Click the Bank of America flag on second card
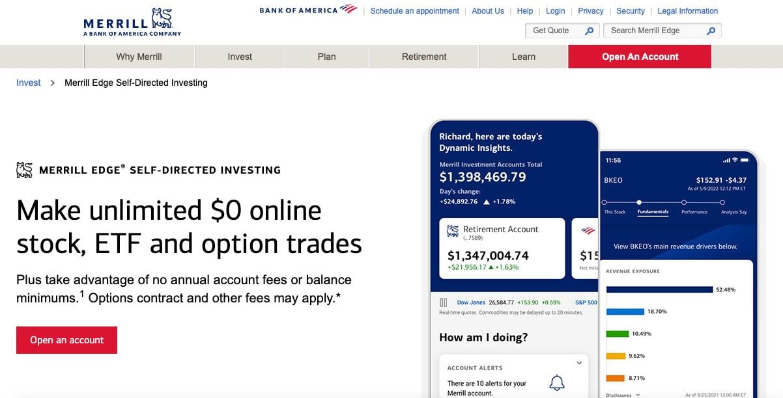The height and width of the screenshot is (398, 783). point(588,230)
